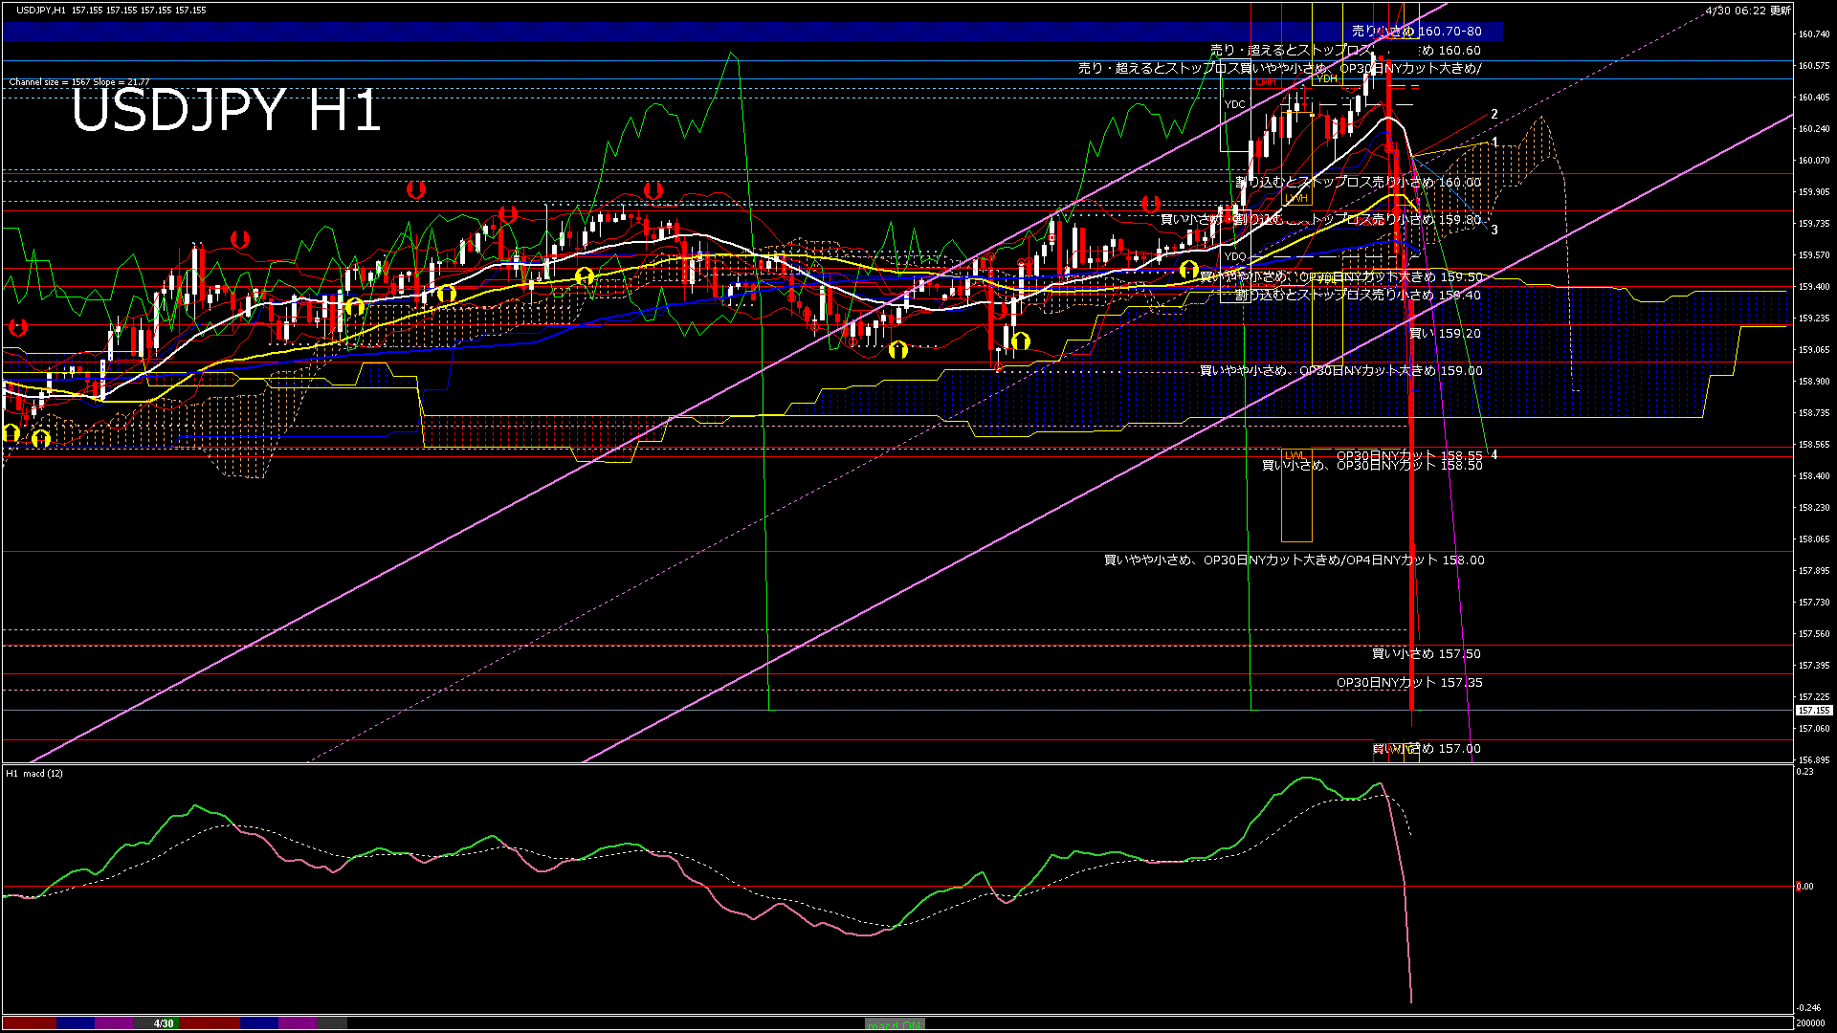Click the orange LWH level marker
The width and height of the screenshot is (1837, 1033).
point(1296,198)
